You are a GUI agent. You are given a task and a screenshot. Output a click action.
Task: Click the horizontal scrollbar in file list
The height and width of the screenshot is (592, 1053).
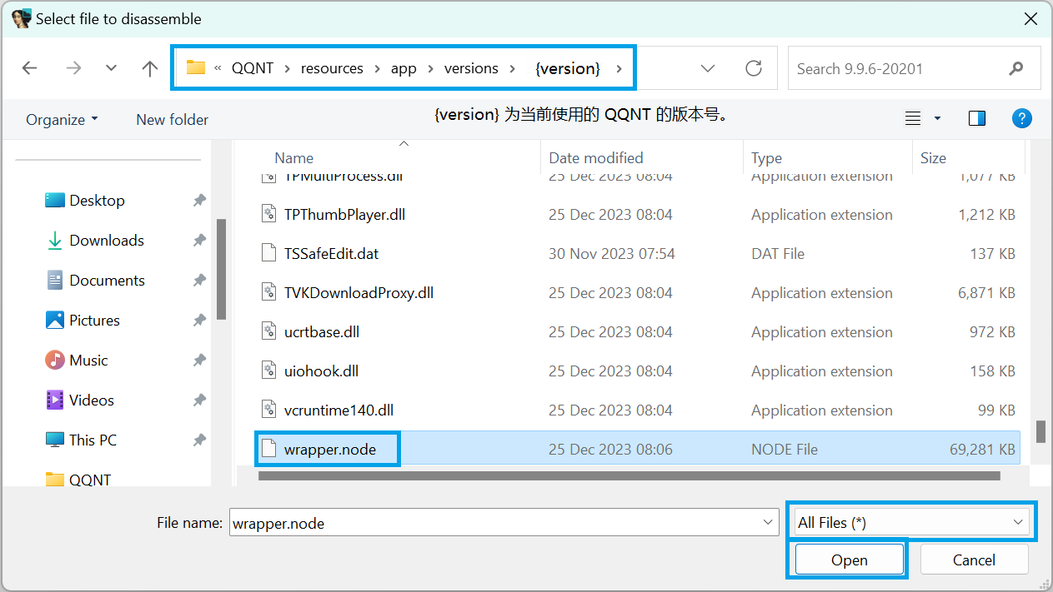[629, 476]
